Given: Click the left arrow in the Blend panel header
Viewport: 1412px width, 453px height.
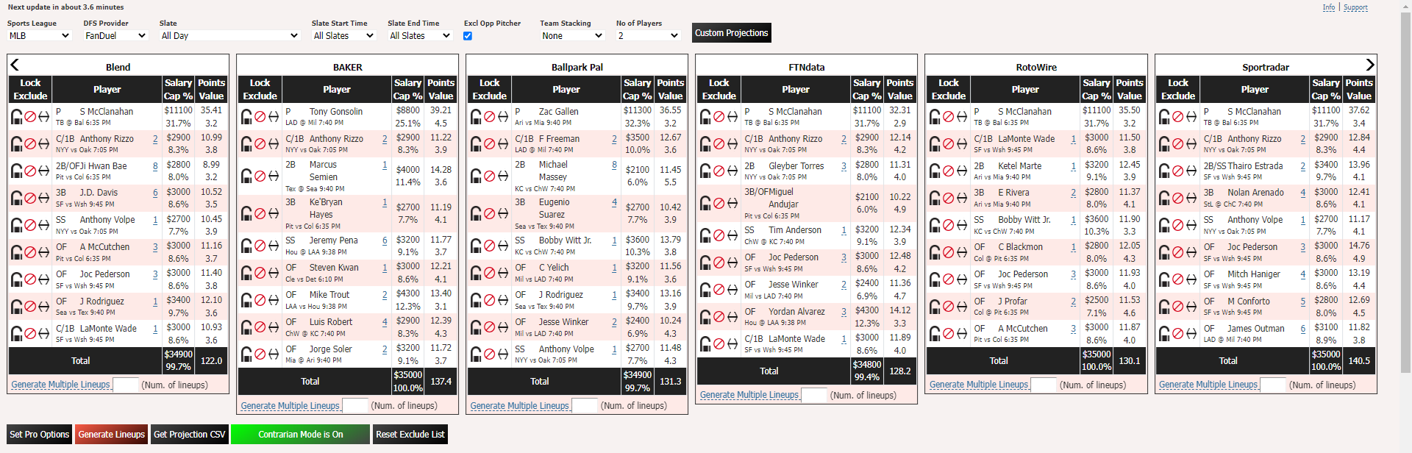Looking at the screenshot, I should pos(15,65).
